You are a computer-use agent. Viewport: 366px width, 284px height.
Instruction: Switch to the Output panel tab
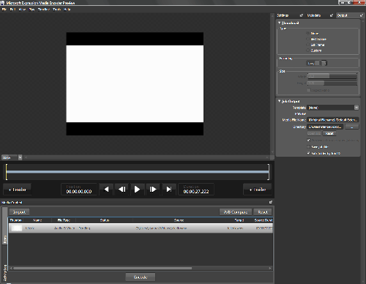click(x=342, y=15)
